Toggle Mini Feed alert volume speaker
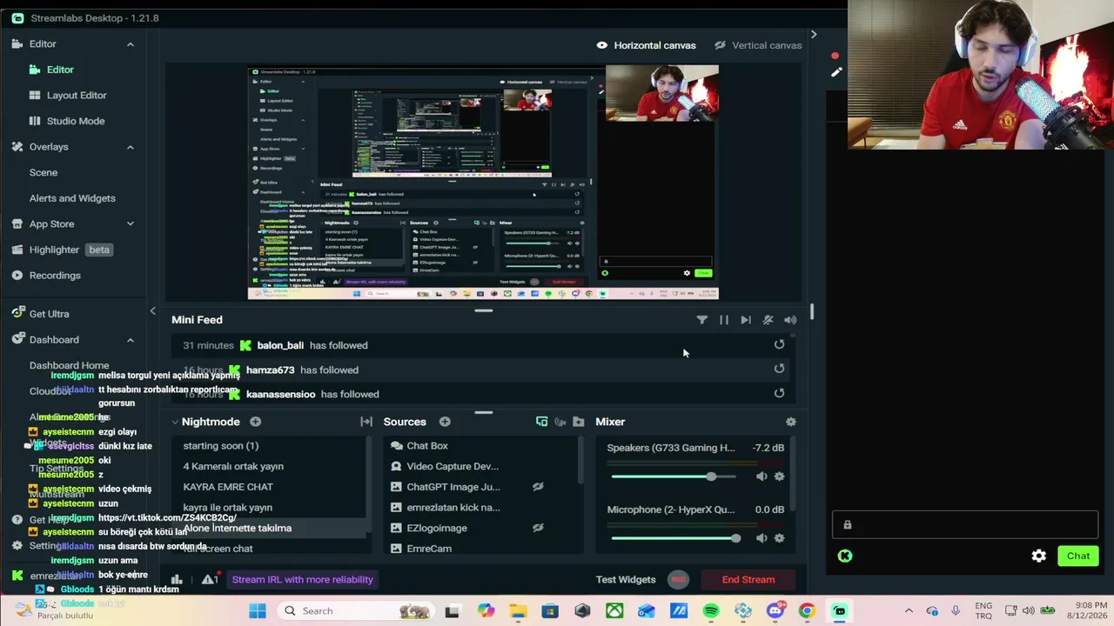The image size is (1114, 626). click(x=790, y=320)
